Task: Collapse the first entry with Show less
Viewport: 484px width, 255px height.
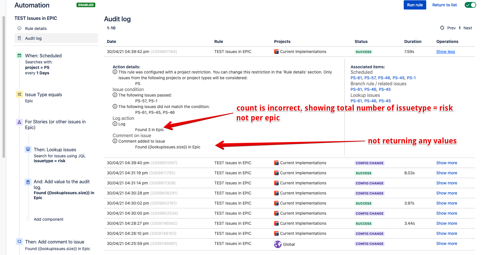Action: point(445,52)
